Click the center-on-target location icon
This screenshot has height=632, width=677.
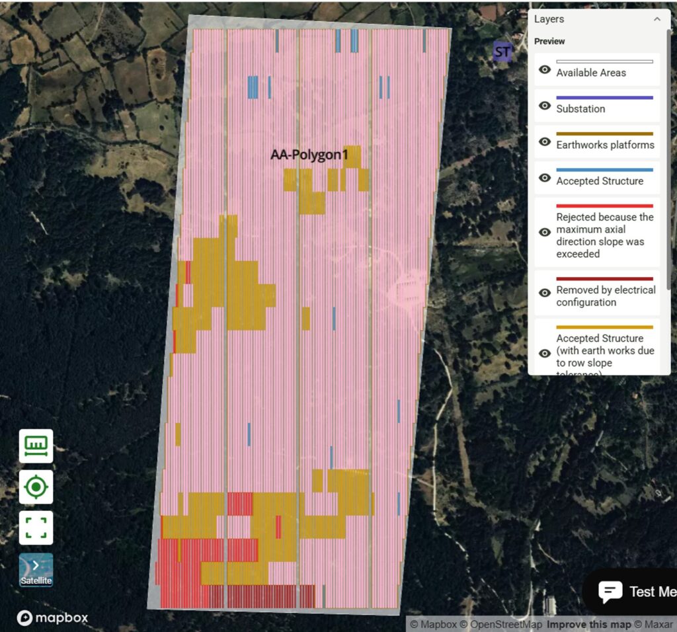(x=36, y=487)
